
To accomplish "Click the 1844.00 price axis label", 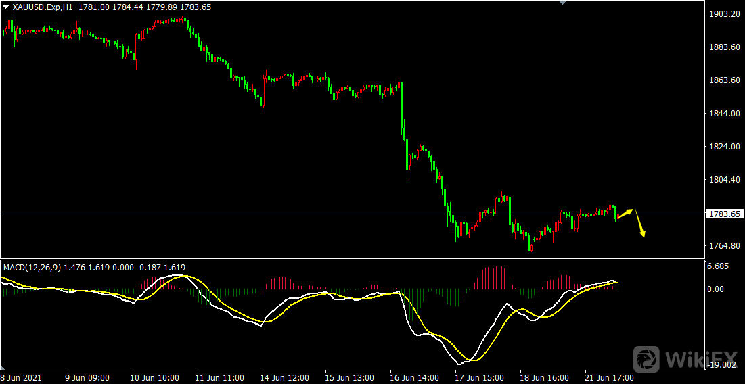I will click(x=723, y=114).
